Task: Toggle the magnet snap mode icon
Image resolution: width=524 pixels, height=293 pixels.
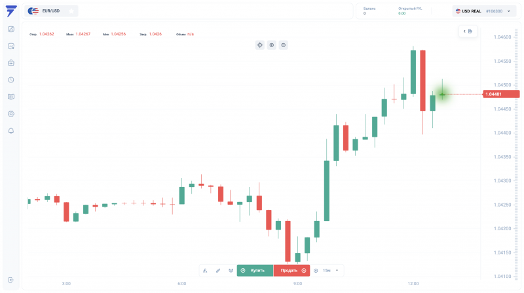Action: coord(231,271)
